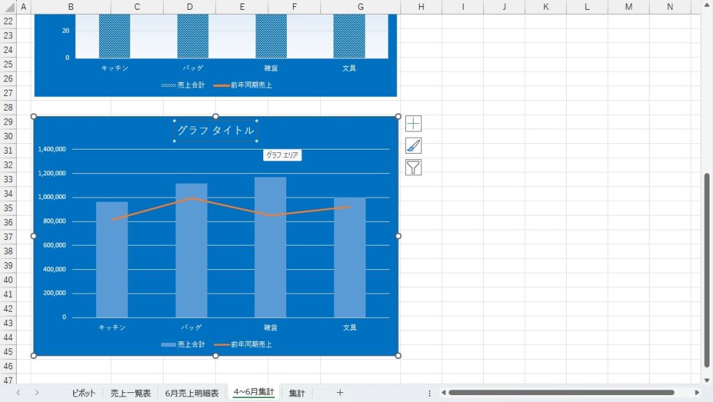
Task: Open the Chart Filters funnel button
Action: pyautogui.click(x=414, y=167)
